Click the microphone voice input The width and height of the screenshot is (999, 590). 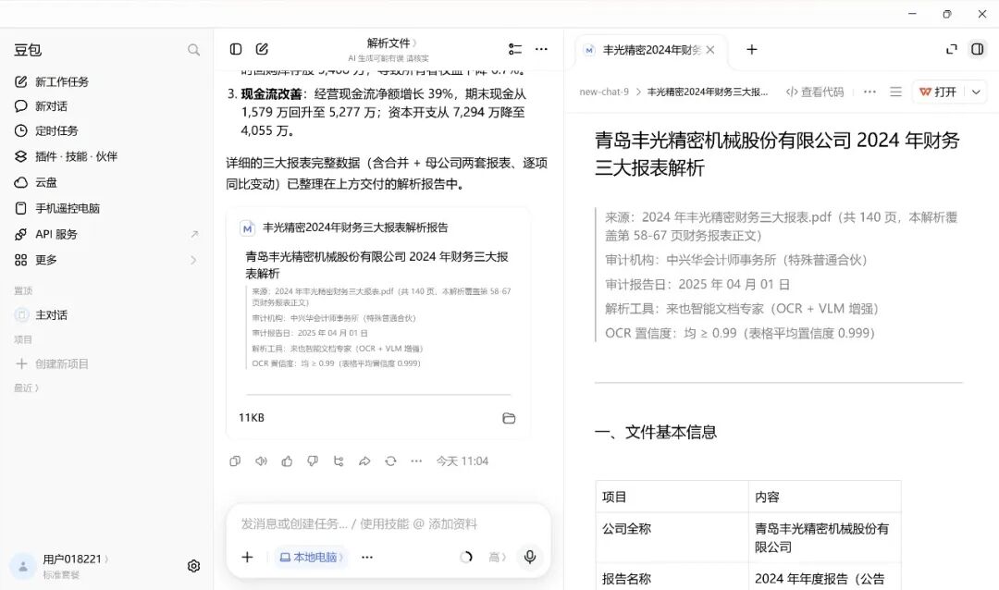529,557
